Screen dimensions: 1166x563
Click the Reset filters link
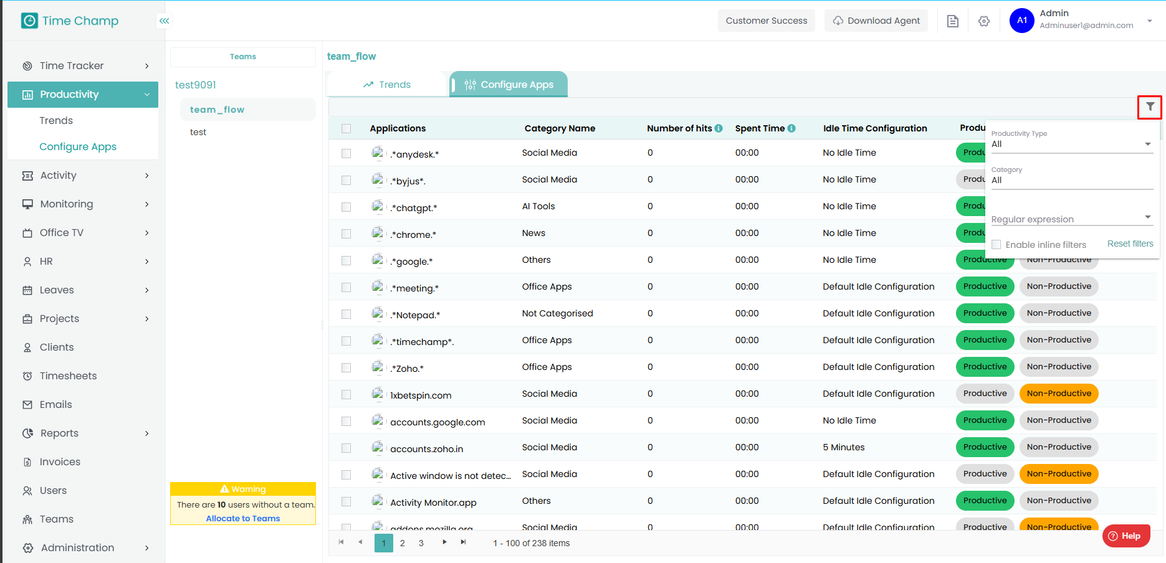[1130, 244]
